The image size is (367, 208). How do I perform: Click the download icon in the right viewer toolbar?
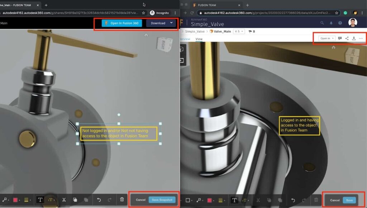click(353, 38)
